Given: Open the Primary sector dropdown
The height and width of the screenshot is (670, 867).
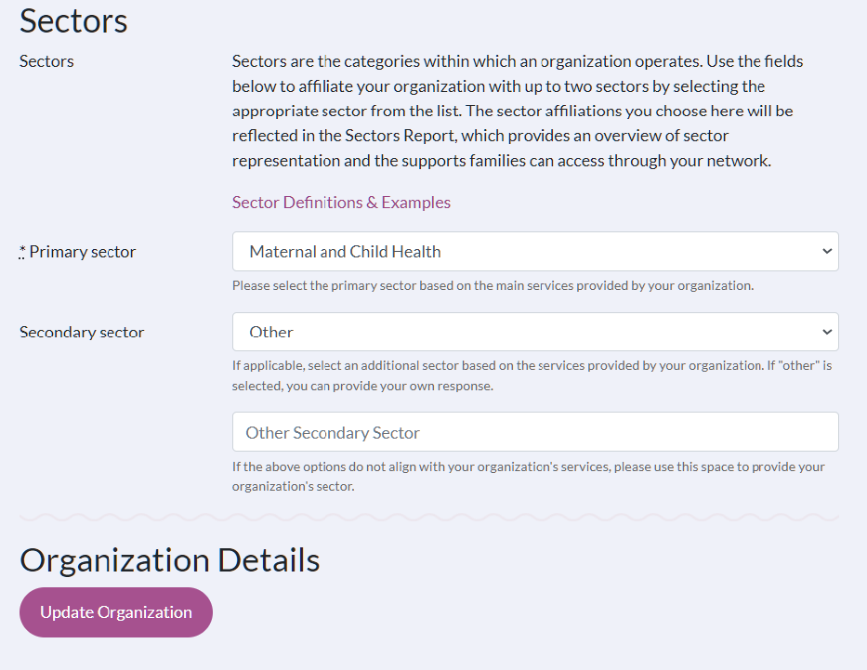Looking at the screenshot, I should [x=534, y=252].
